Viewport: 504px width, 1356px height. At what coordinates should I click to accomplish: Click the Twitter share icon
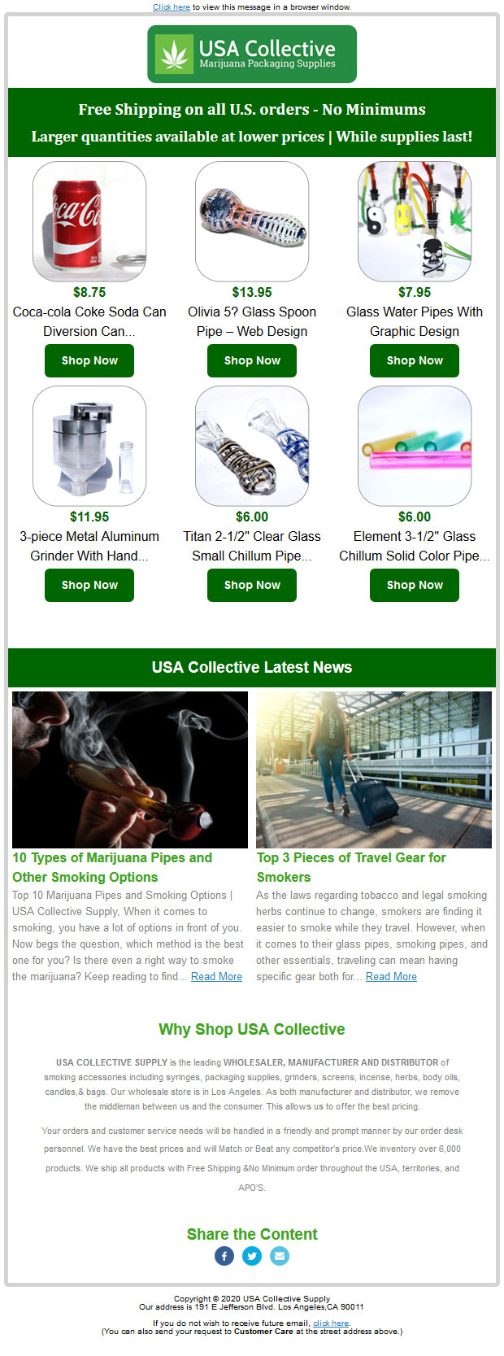(x=252, y=1256)
